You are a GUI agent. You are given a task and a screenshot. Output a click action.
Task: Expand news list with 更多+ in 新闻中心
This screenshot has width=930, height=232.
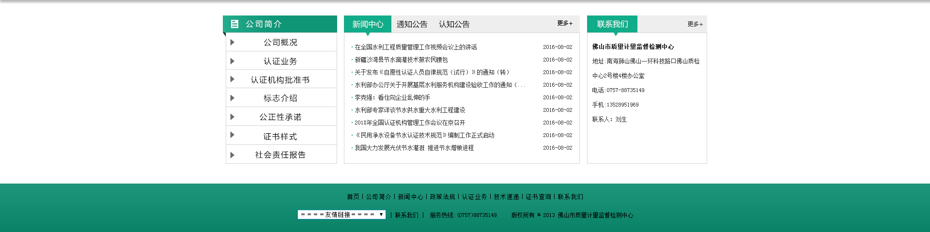tap(564, 23)
